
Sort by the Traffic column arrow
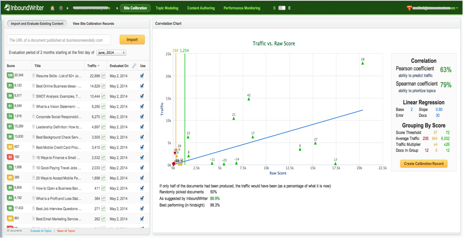coord(98,66)
